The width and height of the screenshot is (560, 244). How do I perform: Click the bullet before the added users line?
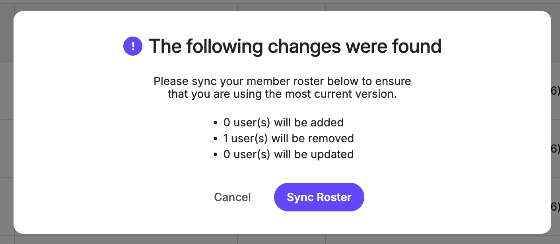coord(215,123)
